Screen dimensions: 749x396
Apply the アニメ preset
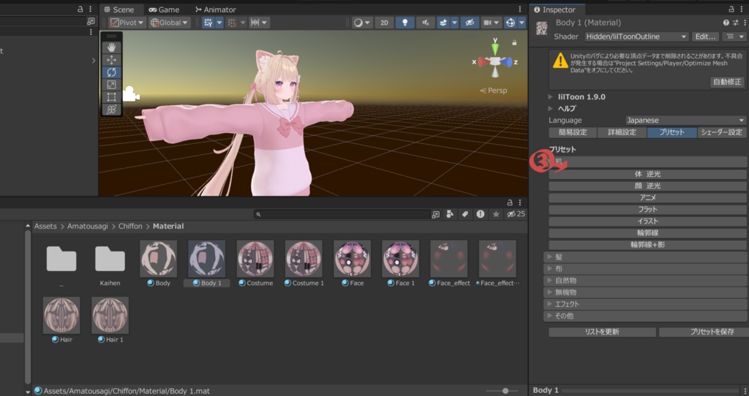(x=647, y=197)
